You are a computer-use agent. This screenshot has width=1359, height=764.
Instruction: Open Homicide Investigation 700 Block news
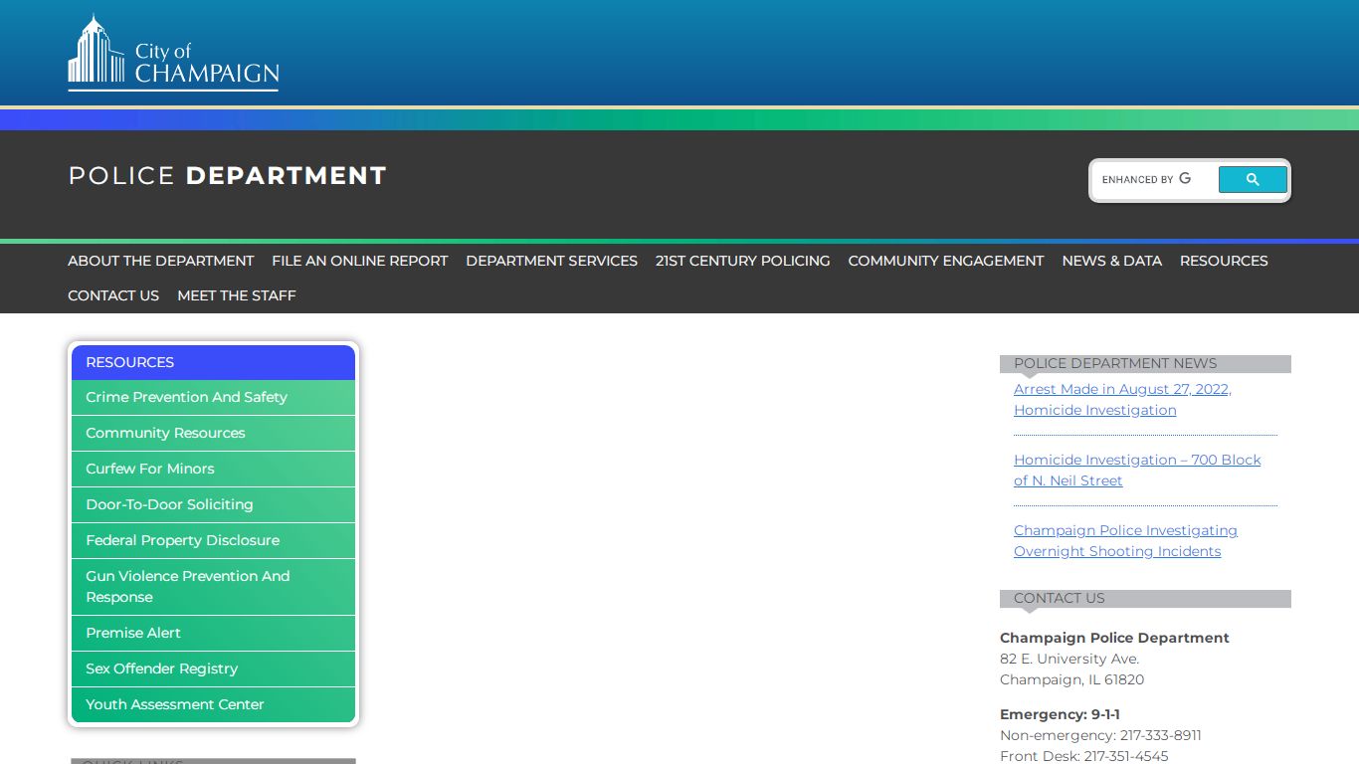[x=1137, y=470]
